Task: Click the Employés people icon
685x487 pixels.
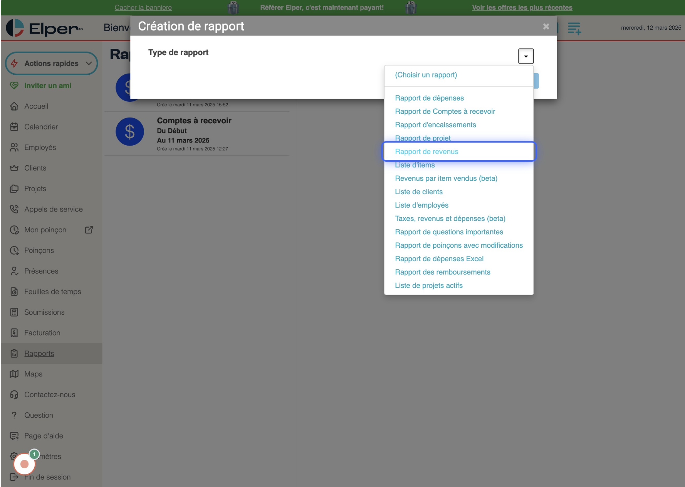Action: pos(14,147)
